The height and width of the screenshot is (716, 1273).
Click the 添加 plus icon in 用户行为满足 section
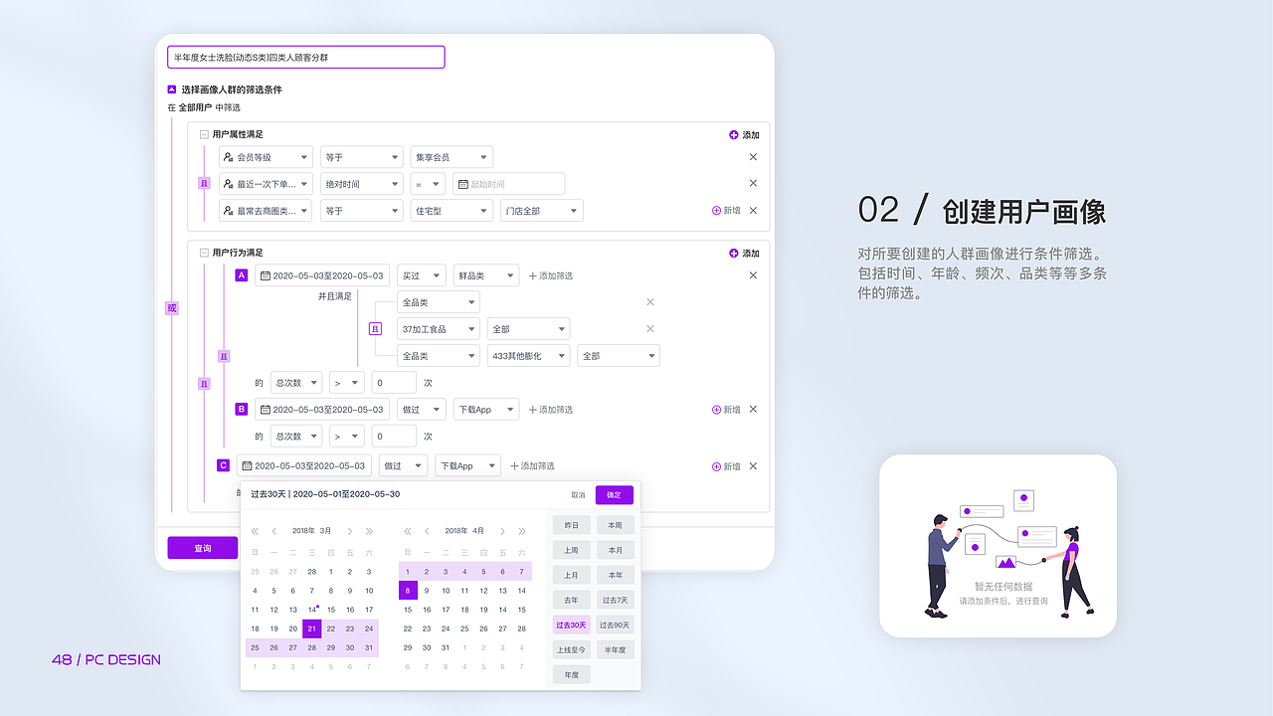point(733,254)
